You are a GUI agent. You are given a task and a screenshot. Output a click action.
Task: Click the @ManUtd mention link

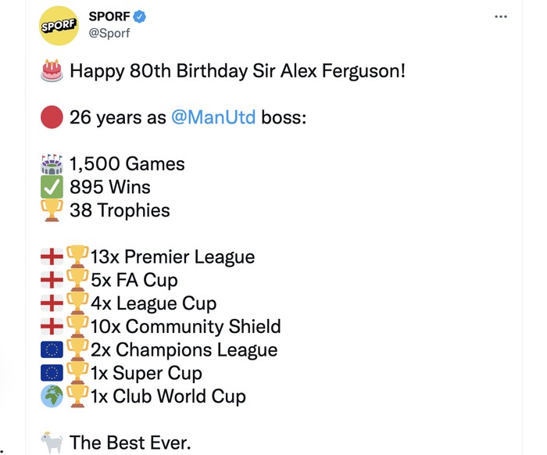tap(211, 117)
